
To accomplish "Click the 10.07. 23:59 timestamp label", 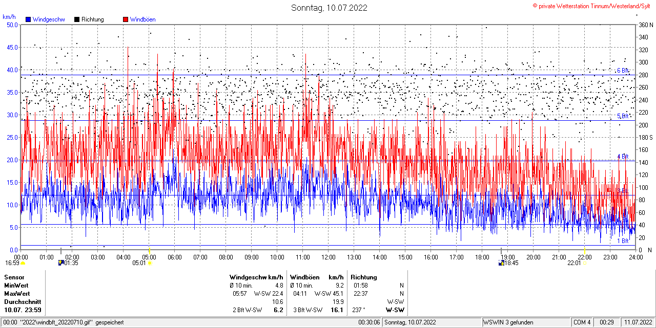I will pos(23,310).
